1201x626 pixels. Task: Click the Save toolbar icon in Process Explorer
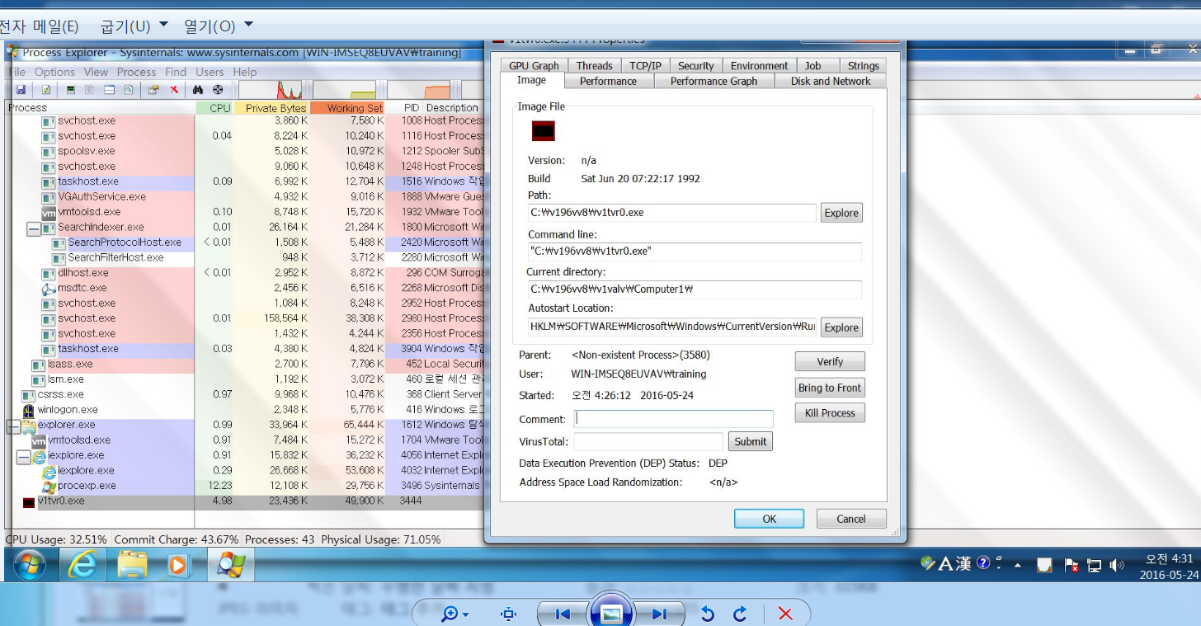[21, 89]
